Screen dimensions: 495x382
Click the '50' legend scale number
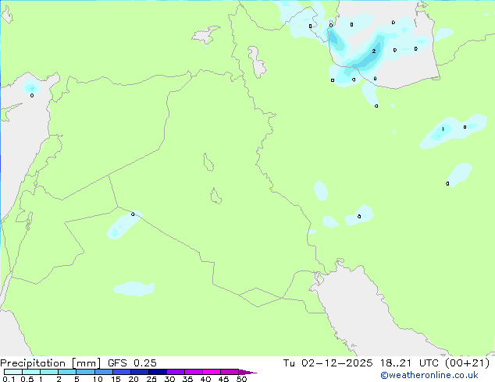tap(241, 379)
